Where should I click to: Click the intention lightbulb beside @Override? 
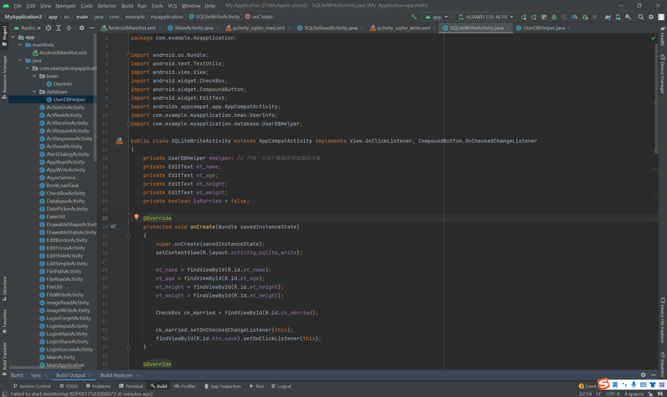click(x=136, y=217)
